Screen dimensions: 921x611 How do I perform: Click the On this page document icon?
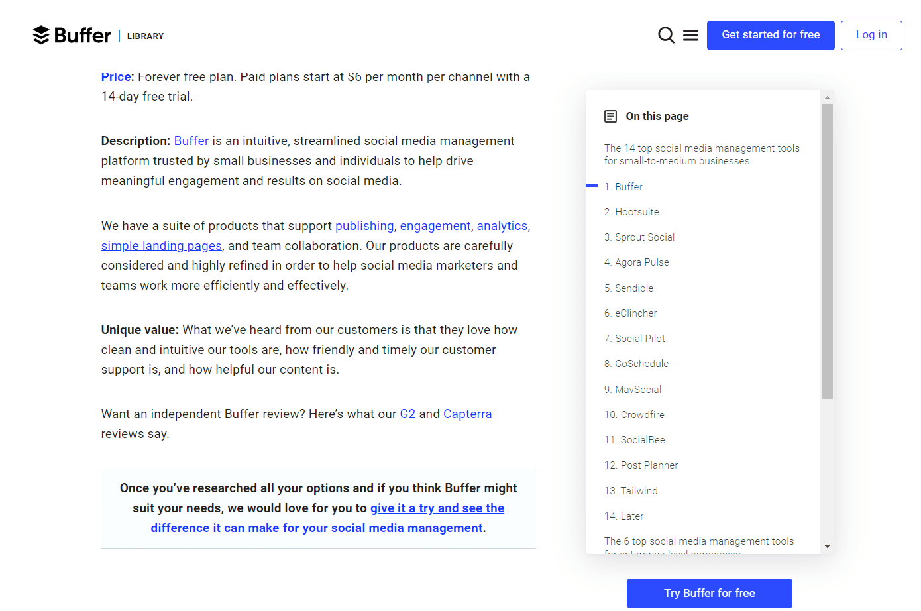610,117
